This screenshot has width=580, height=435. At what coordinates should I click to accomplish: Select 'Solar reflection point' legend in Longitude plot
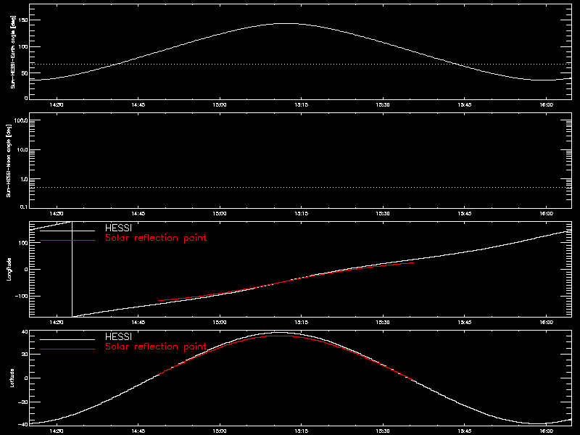pos(156,238)
